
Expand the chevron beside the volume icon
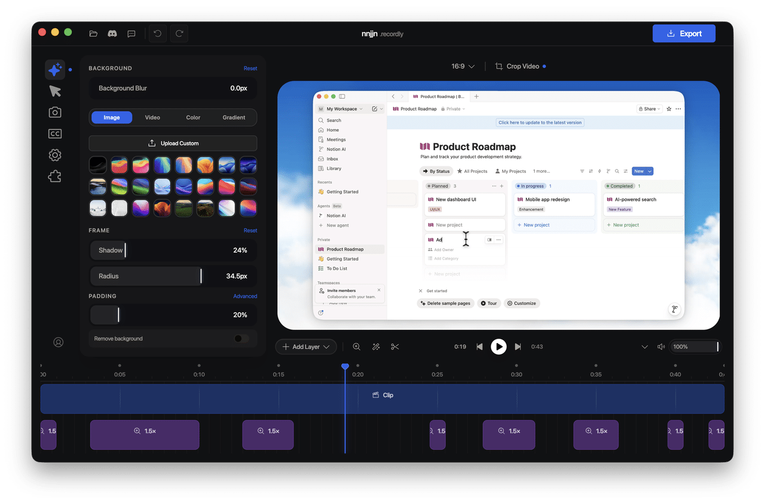pos(644,347)
